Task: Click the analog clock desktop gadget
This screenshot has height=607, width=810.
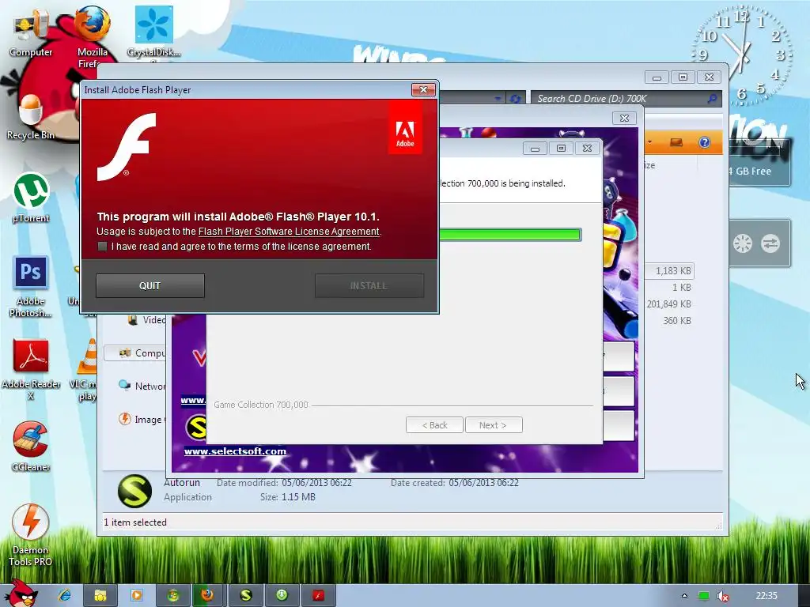Action: [743, 55]
